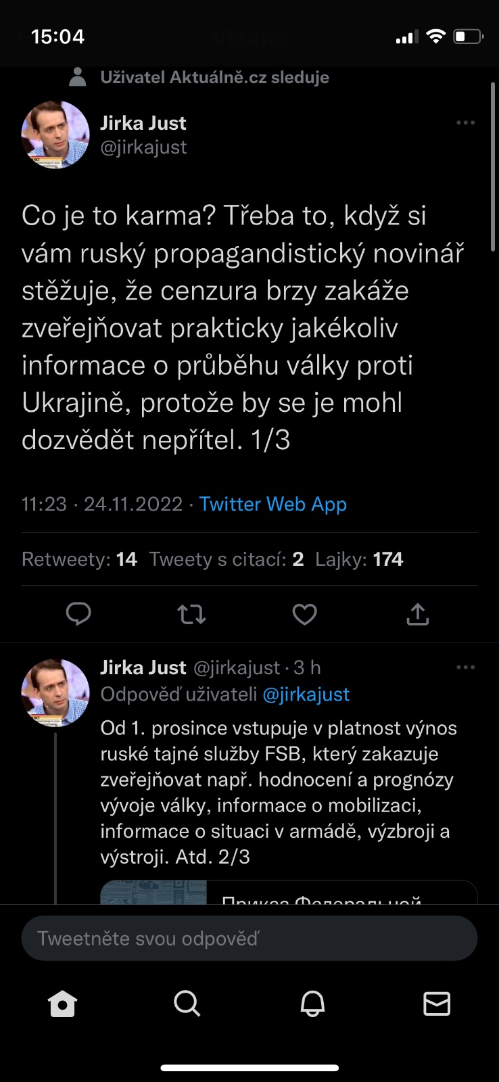Like the main tweet
The width and height of the screenshot is (499, 1082).
[x=304, y=614]
